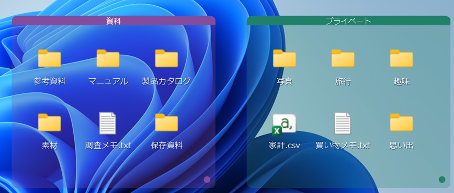
Task: Click the プライベート fence title bar
Action: (348, 20)
